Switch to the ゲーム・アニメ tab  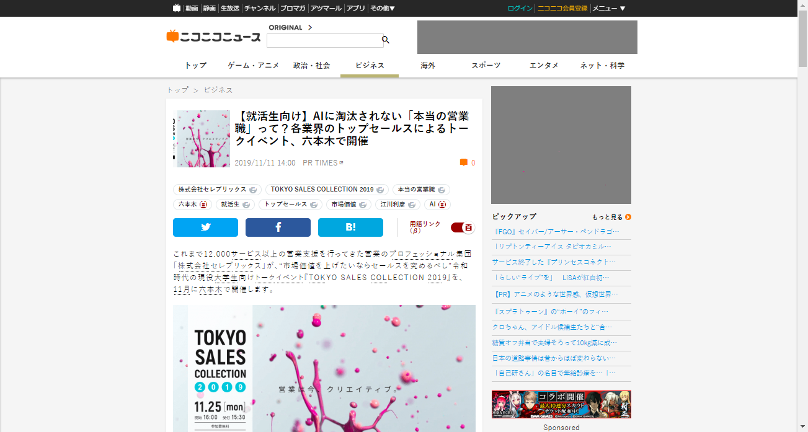(253, 65)
